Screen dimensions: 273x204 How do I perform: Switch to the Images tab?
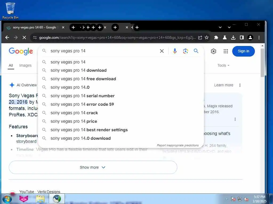(x=25, y=65)
